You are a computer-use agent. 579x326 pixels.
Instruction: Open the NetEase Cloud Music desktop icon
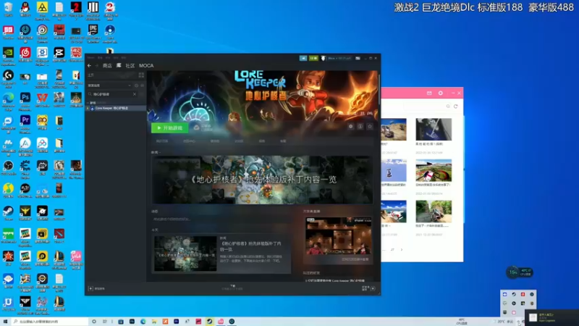(x=25, y=54)
